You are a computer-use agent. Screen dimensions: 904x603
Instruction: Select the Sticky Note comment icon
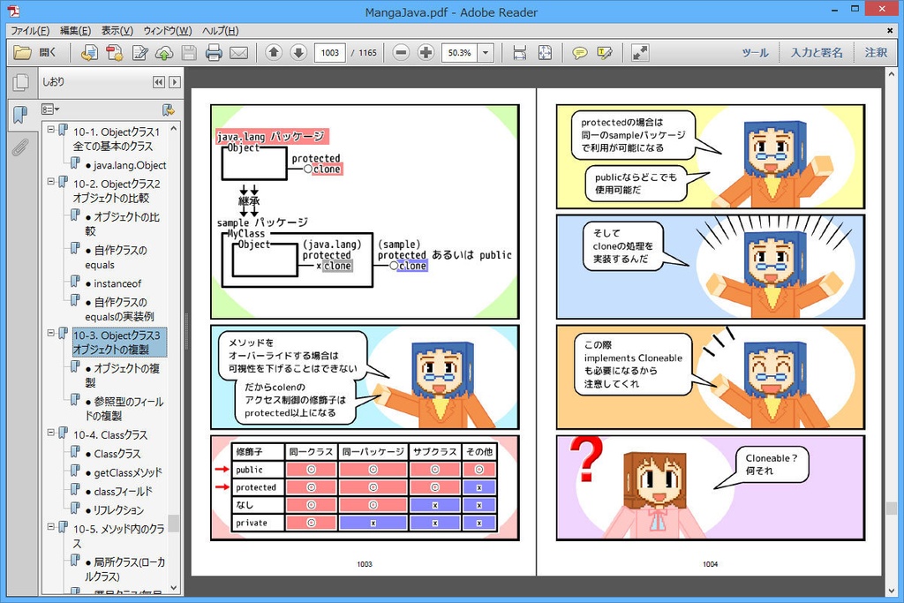[x=579, y=52]
